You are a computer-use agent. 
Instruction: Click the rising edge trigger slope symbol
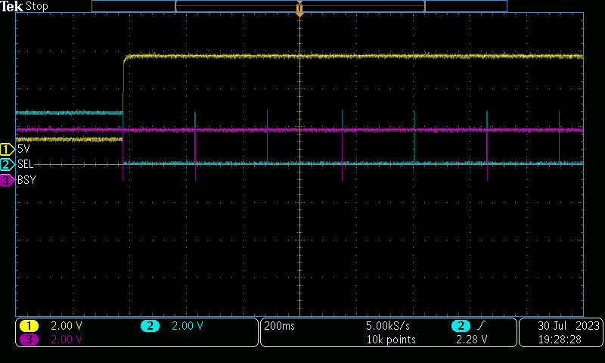[x=480, y=326]
